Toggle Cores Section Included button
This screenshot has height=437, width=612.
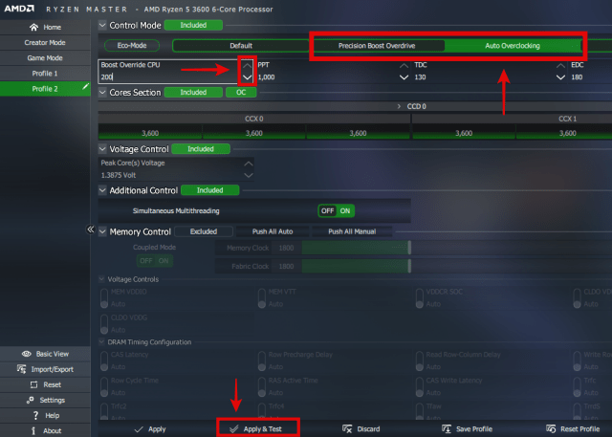[x=193, y=93]
